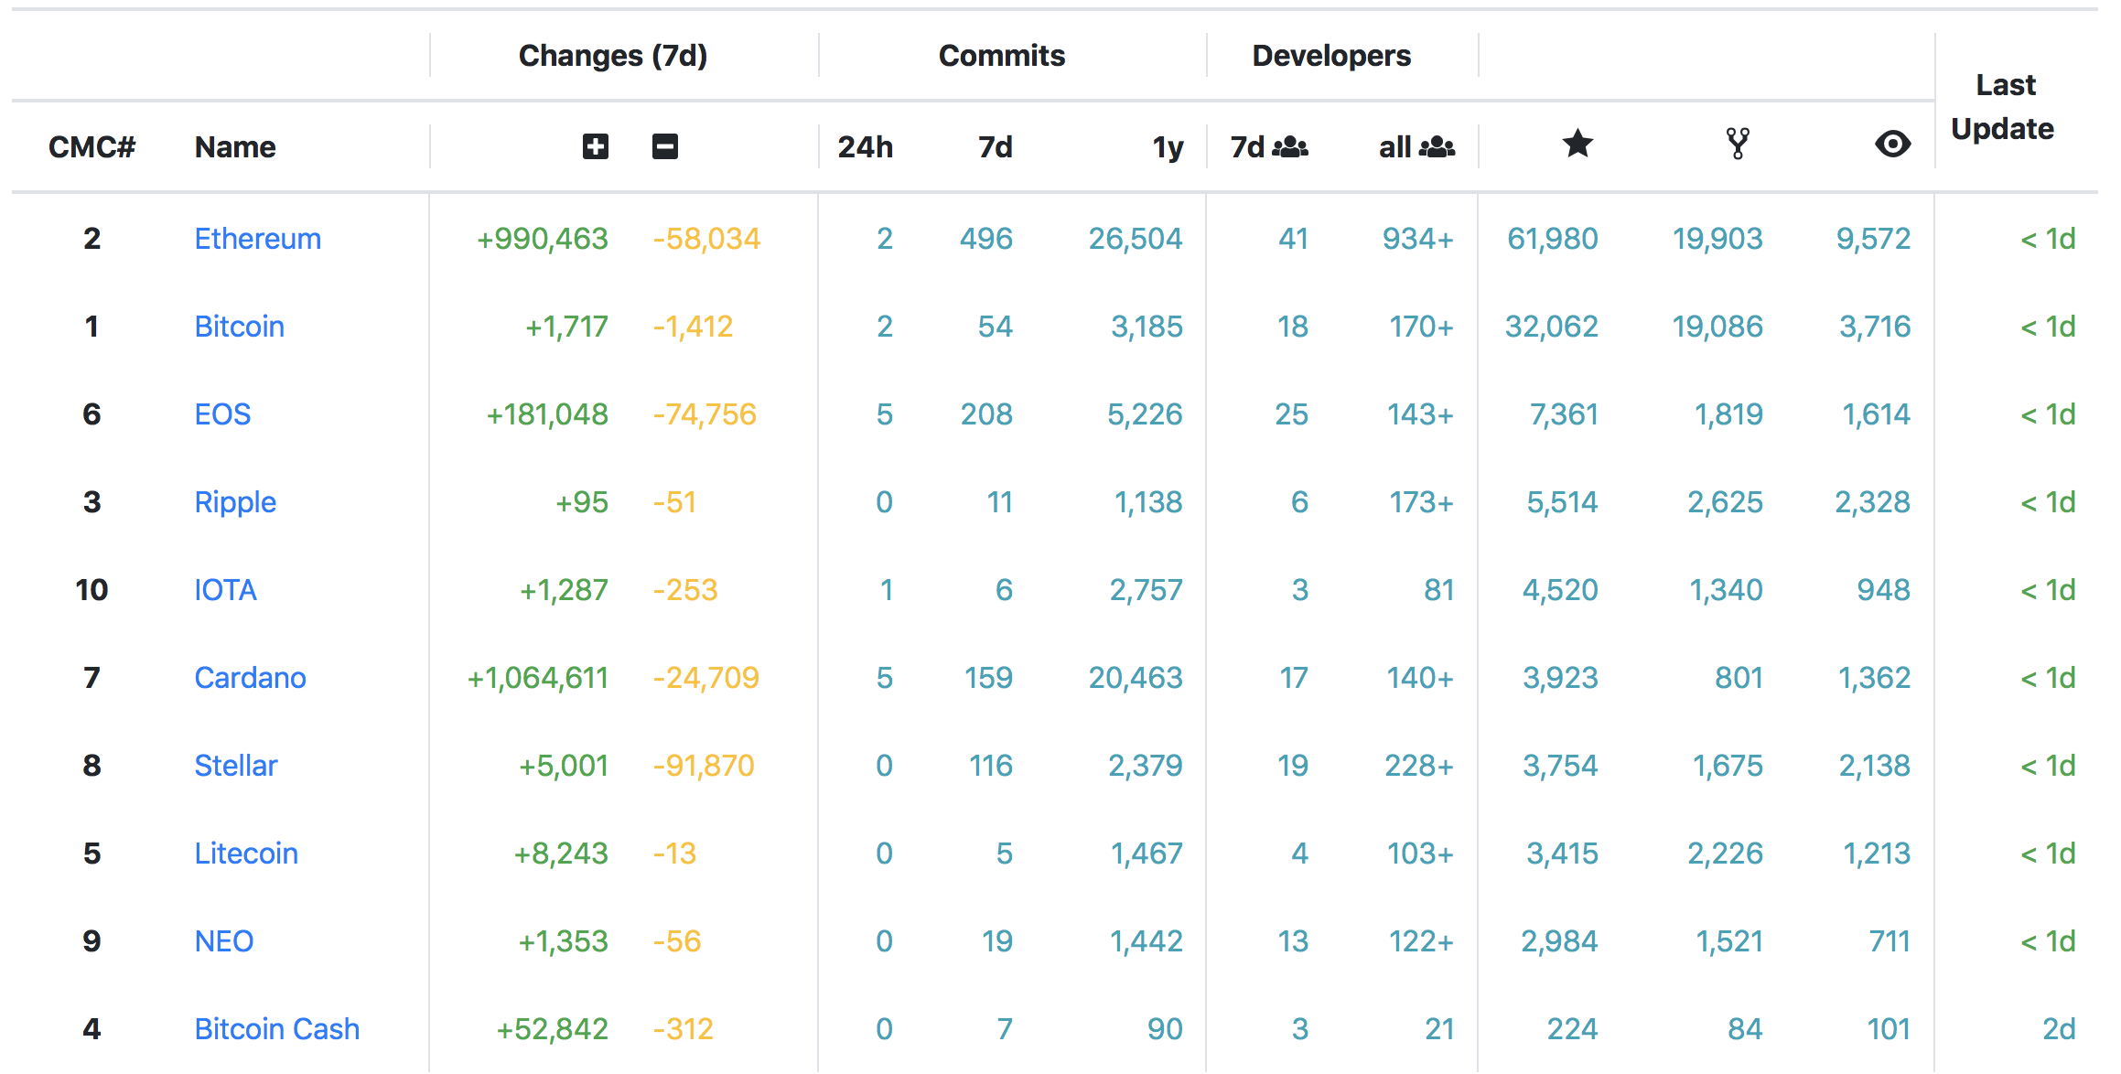Click NEO stars 2,984
Image resolution: width=2121 pixels, height=1074 pixels.
[1559, 941]
